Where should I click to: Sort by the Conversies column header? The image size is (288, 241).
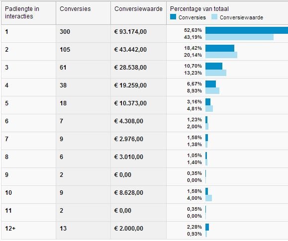pyautogui.click(x=75, y=9)
